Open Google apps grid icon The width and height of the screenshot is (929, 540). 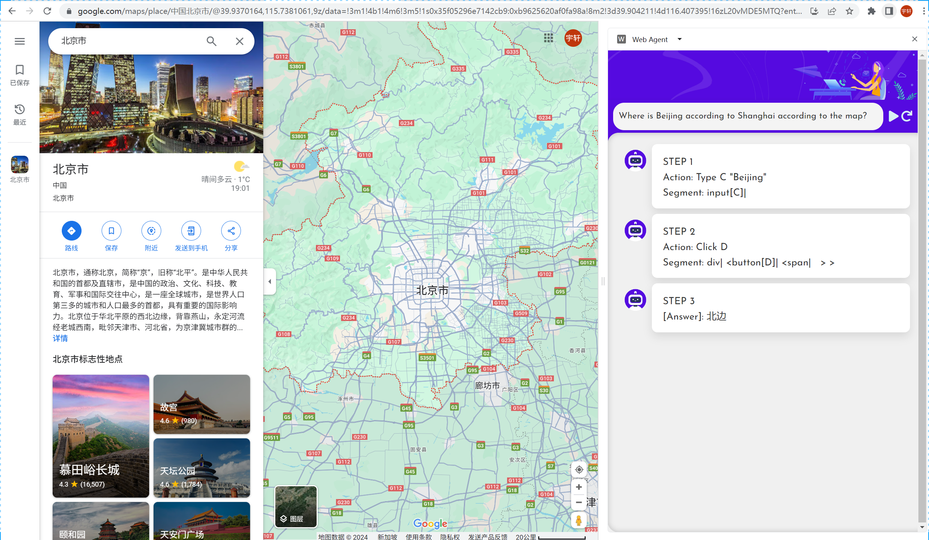548,38
